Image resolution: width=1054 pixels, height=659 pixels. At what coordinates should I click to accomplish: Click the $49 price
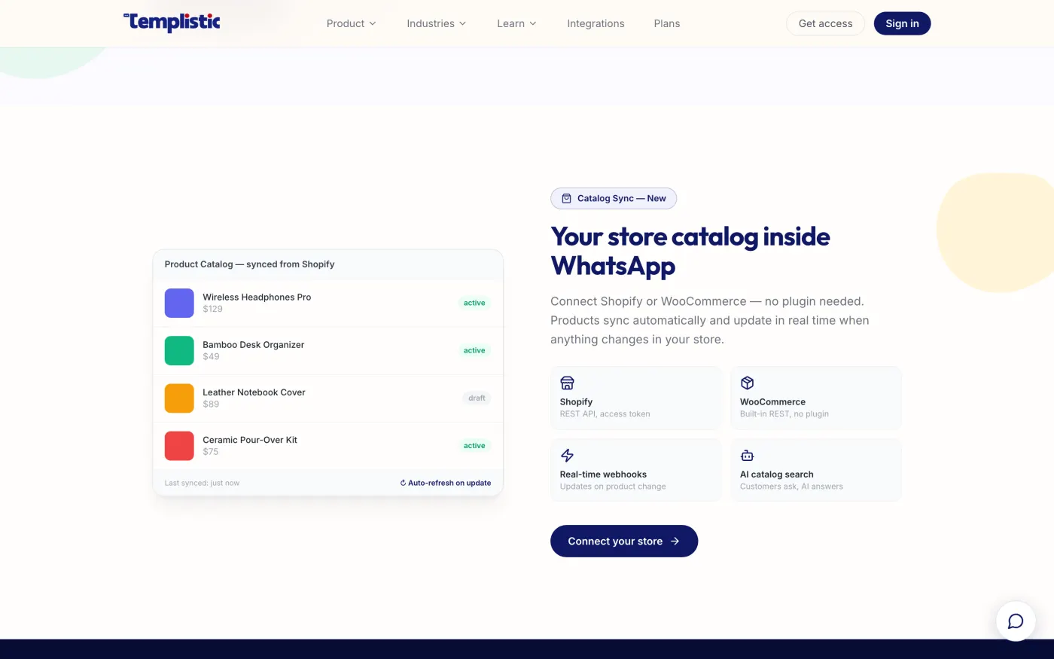(211, 356)
